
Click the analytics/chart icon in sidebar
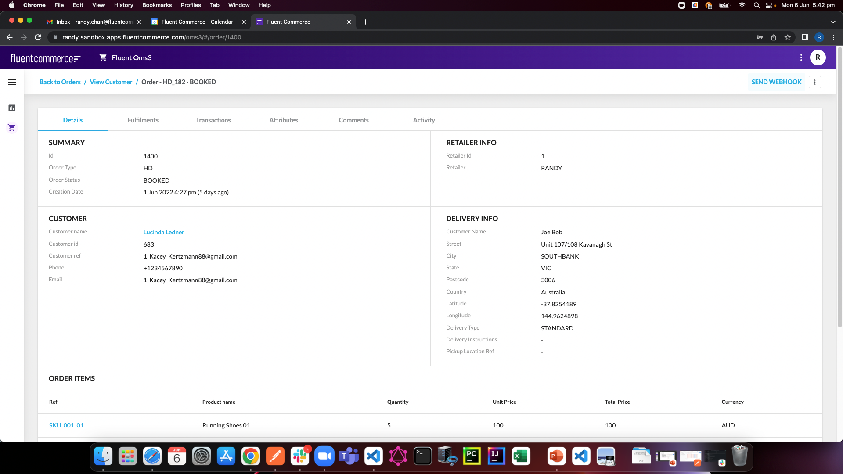(11, 108)
